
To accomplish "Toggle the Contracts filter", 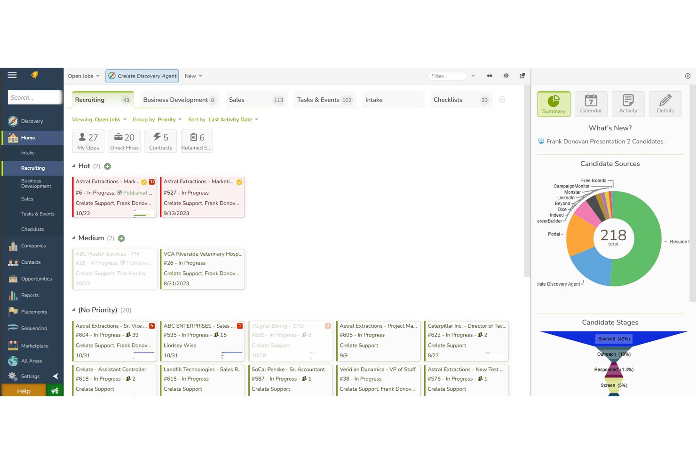I will pyautogui.click(x=161, y=141).
